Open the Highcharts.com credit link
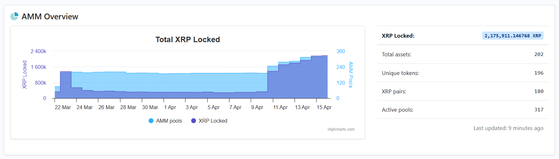 (x=341, y=129)
